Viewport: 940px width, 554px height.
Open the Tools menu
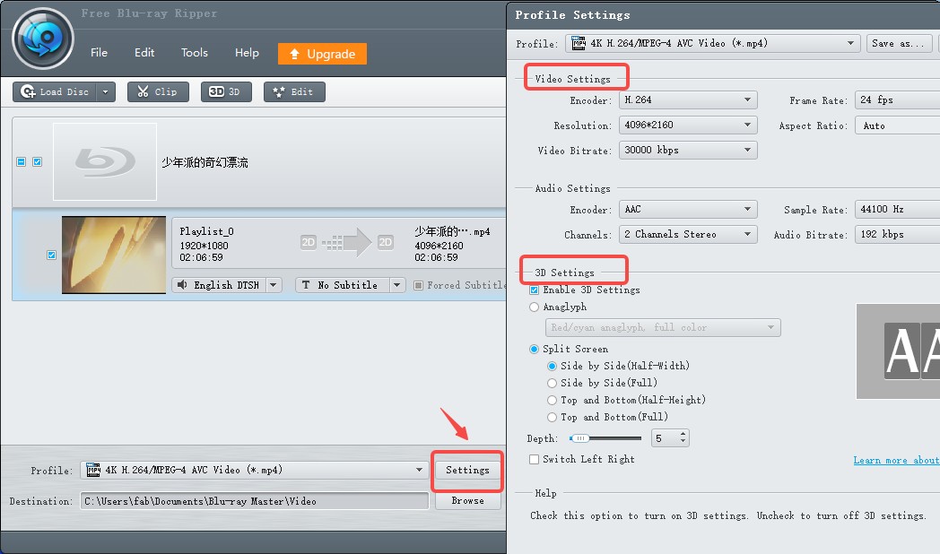coord(195,52)
